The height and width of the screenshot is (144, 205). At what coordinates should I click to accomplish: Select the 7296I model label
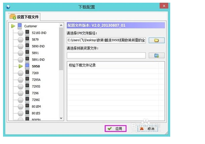coord(36,100)
